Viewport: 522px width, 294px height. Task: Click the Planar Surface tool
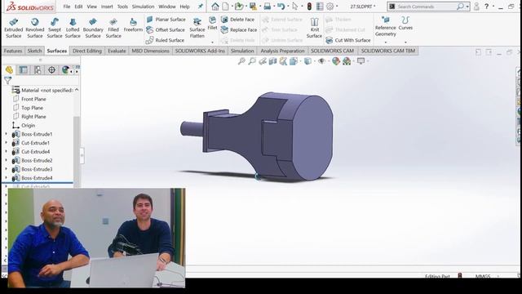coord(166,20)
